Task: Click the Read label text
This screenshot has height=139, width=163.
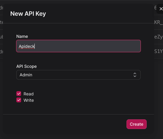Action: point(28,94)
